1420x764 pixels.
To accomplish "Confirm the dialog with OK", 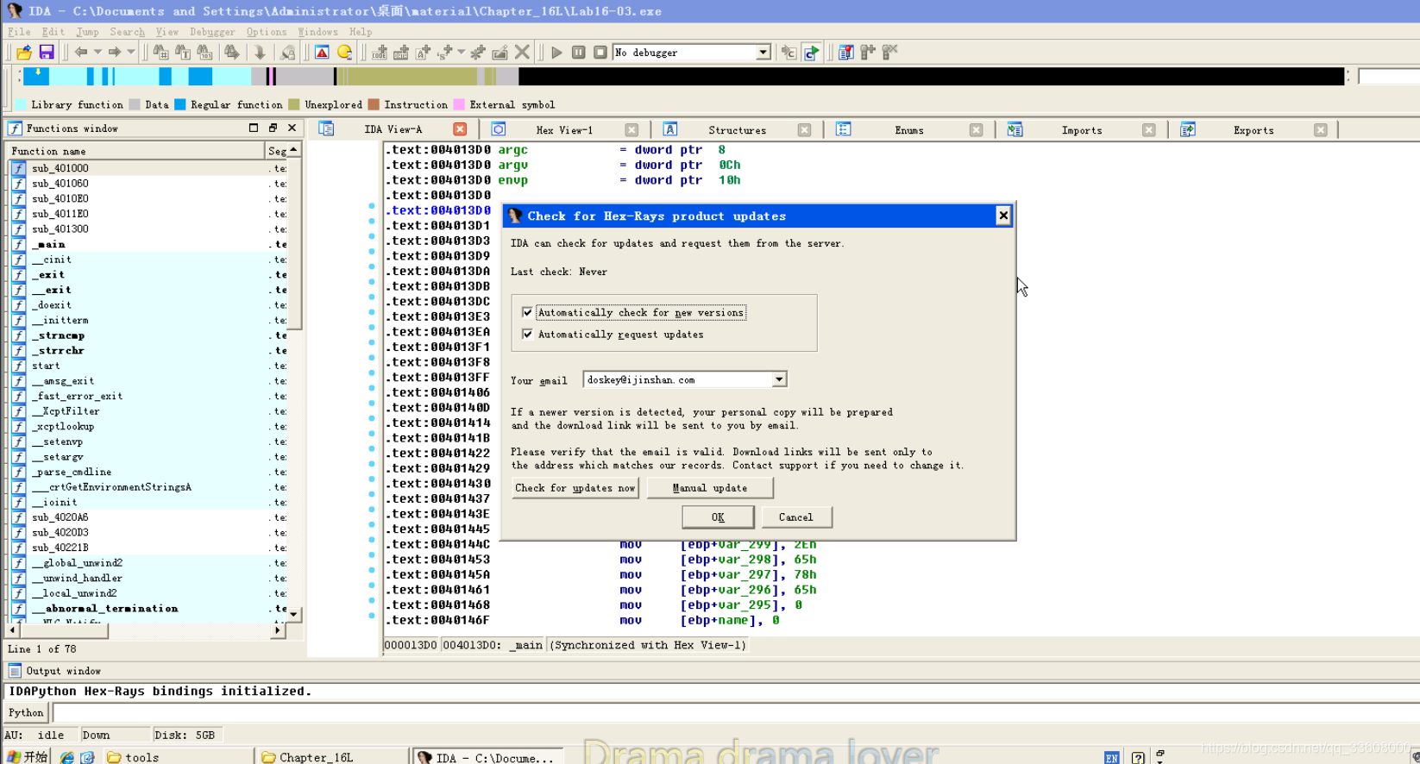I will click(x=718, y=517).
